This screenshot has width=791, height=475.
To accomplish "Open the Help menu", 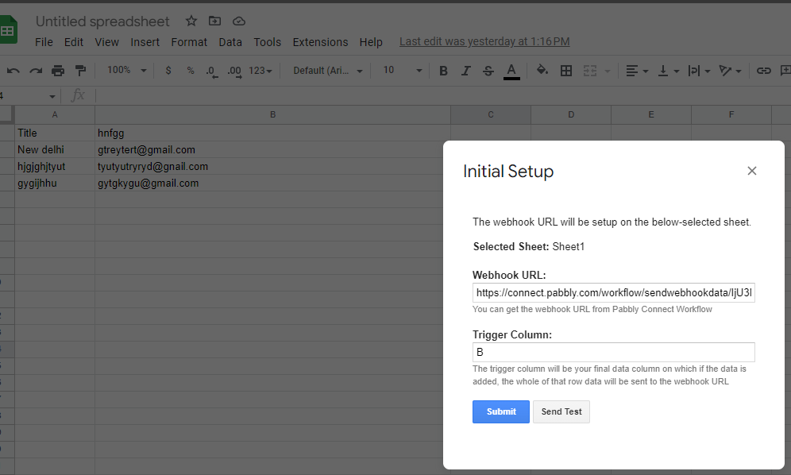I will click(371, 42).
